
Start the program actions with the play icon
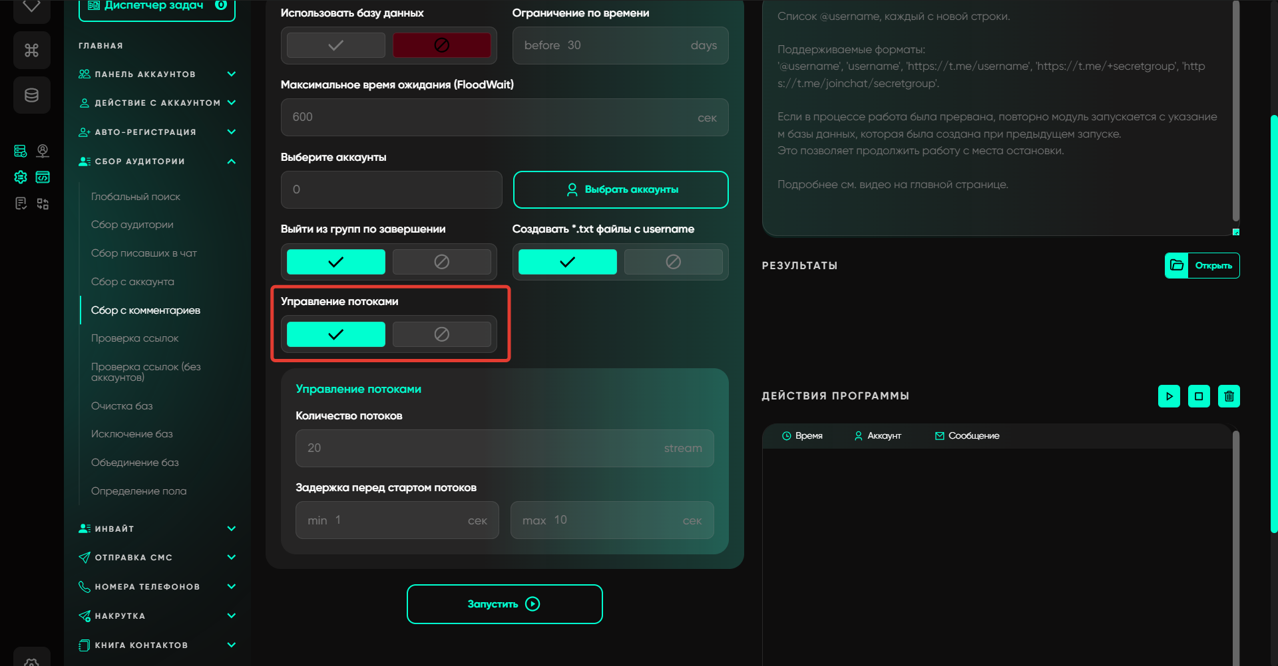pos(1169,396)
